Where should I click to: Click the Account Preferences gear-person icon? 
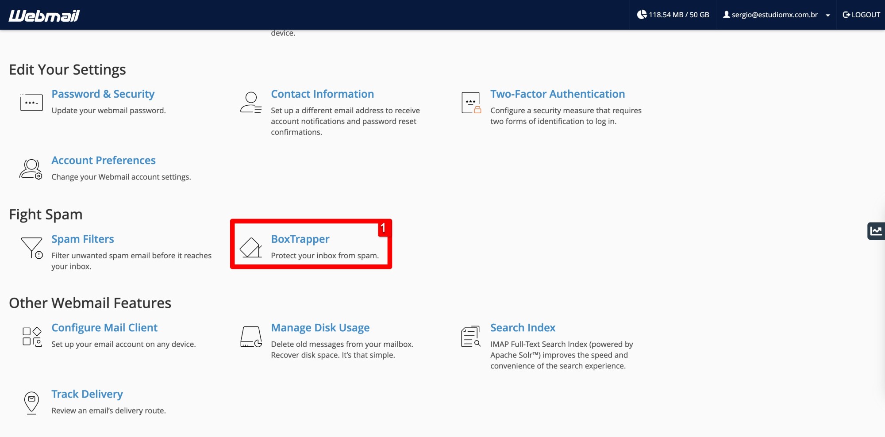tap(30, 168)
